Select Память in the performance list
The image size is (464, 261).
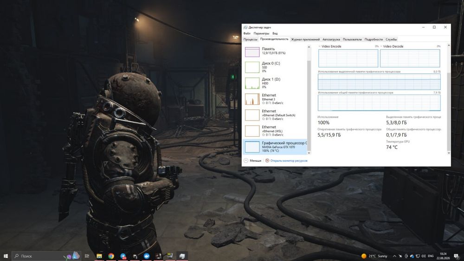(x=275, y=52)
